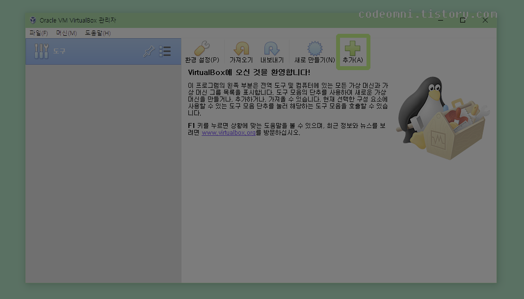
Task: Click the VirtualBox cube icon in title bar
Action: coord(33,20)
